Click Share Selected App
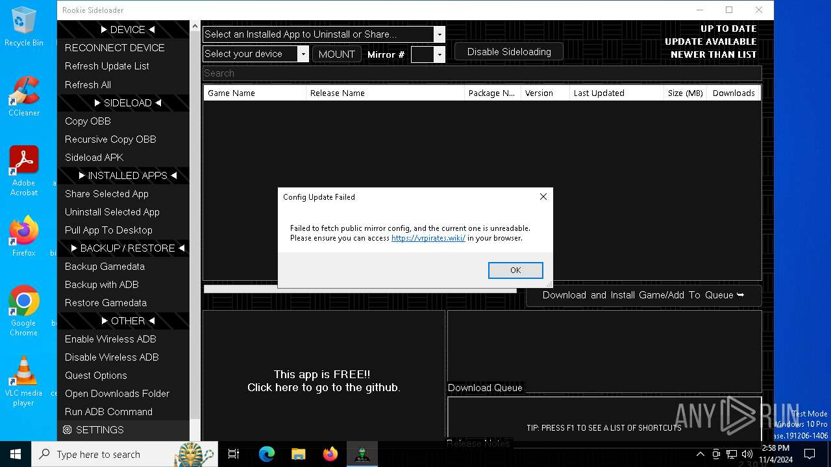 [x=123, y=194]
